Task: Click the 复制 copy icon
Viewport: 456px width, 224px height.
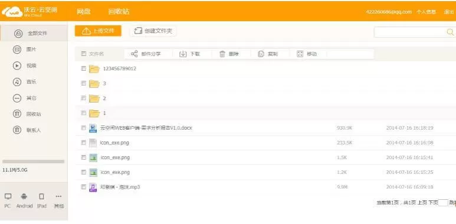Action: click(261, 54)
